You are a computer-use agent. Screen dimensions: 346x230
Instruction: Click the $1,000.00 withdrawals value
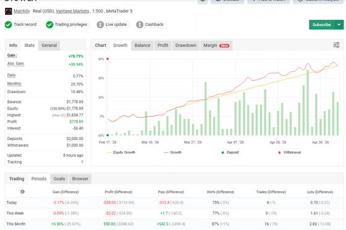coord(75,146)
